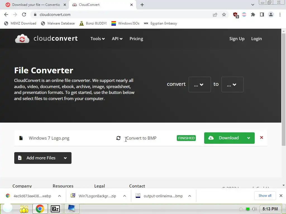Open the downloaded output-onlineima bmp file
286x214 pixels.
pyautogui.click(x=159, y=196)
